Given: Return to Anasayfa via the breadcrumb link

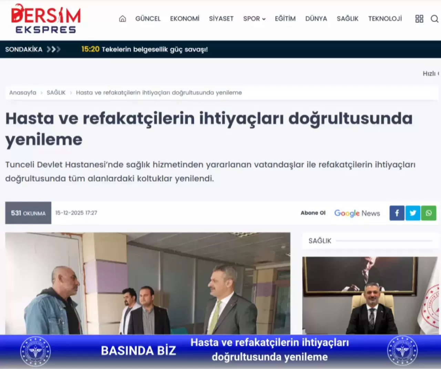Looking at the screenshot, I should [x=23, y=92].
